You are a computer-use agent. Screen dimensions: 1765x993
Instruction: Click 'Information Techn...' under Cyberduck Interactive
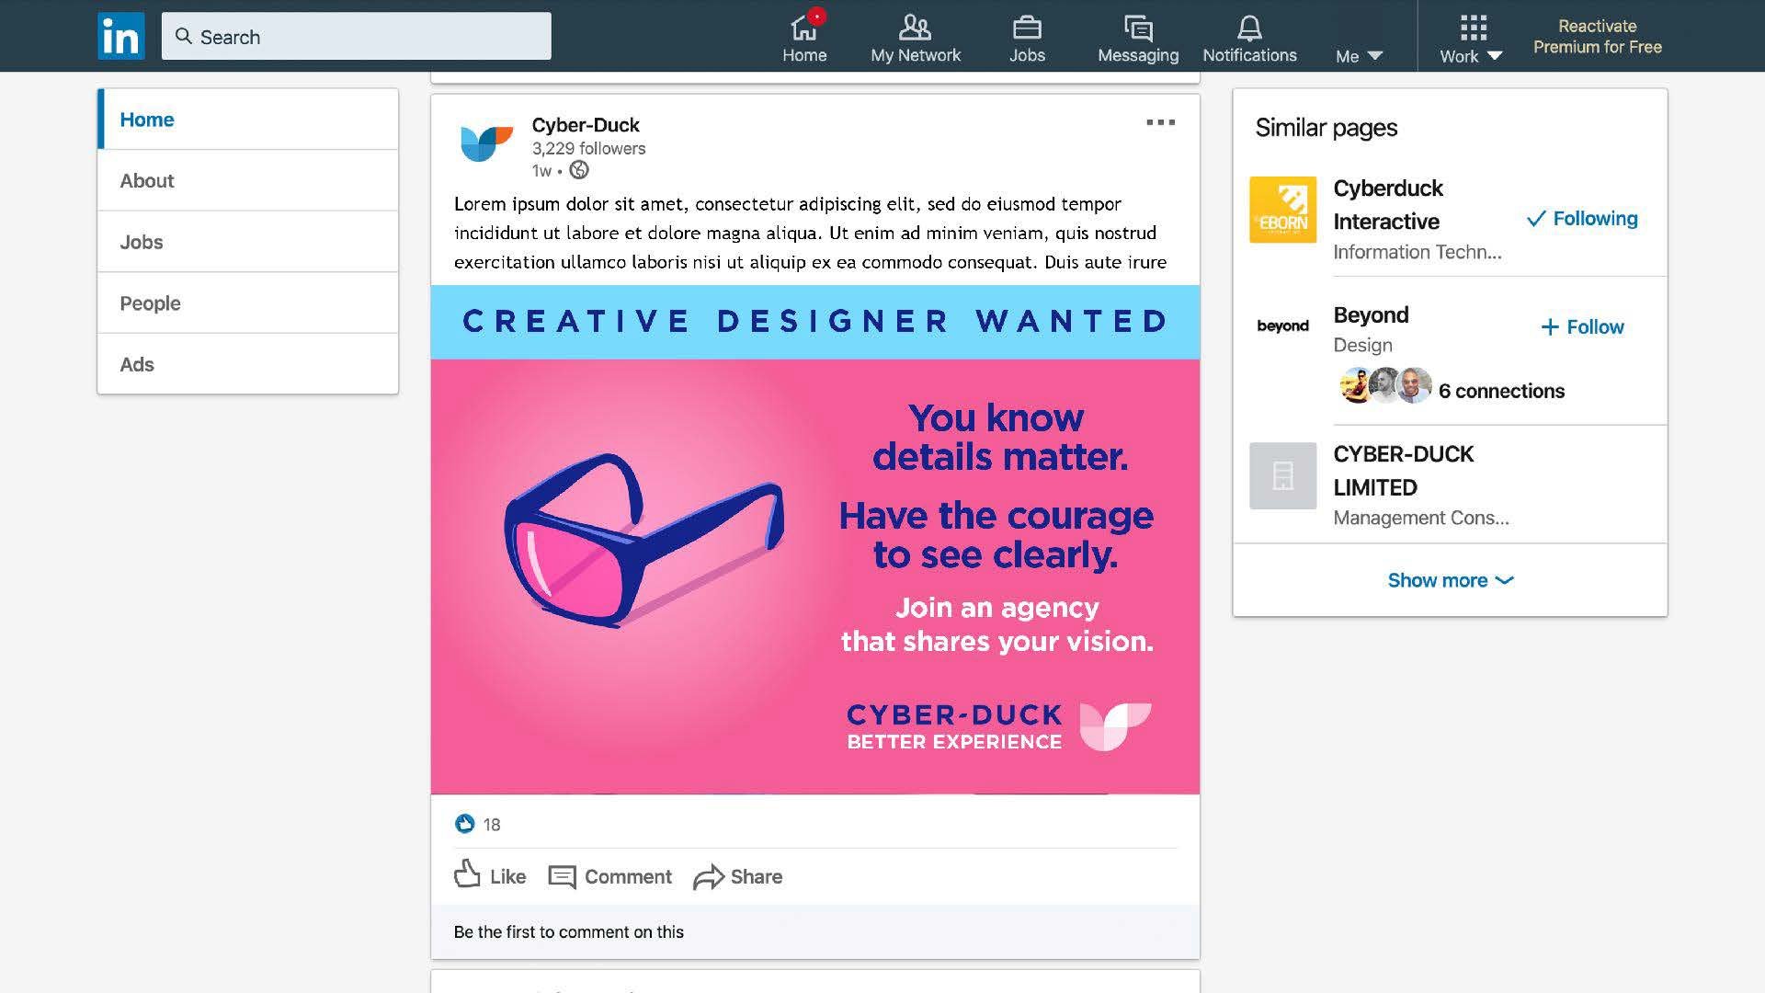1417,251
